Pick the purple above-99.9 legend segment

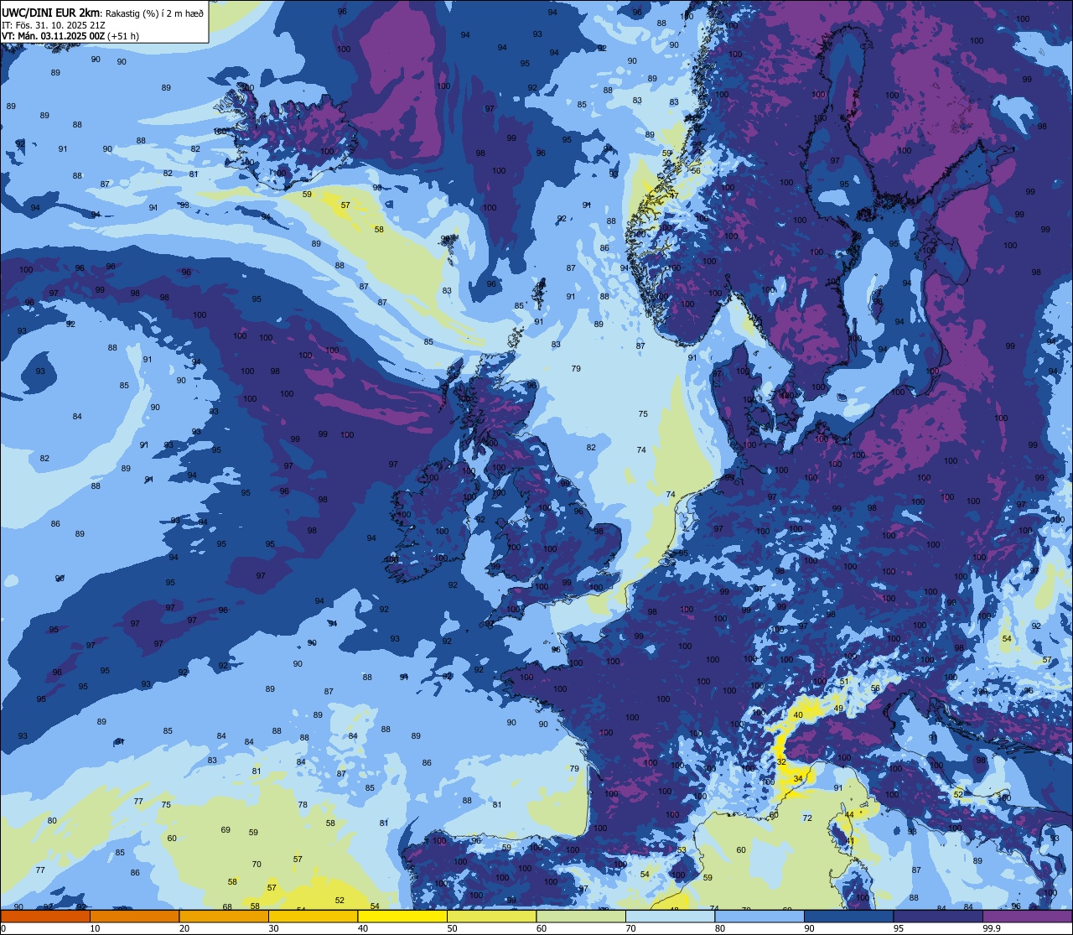1028,916
